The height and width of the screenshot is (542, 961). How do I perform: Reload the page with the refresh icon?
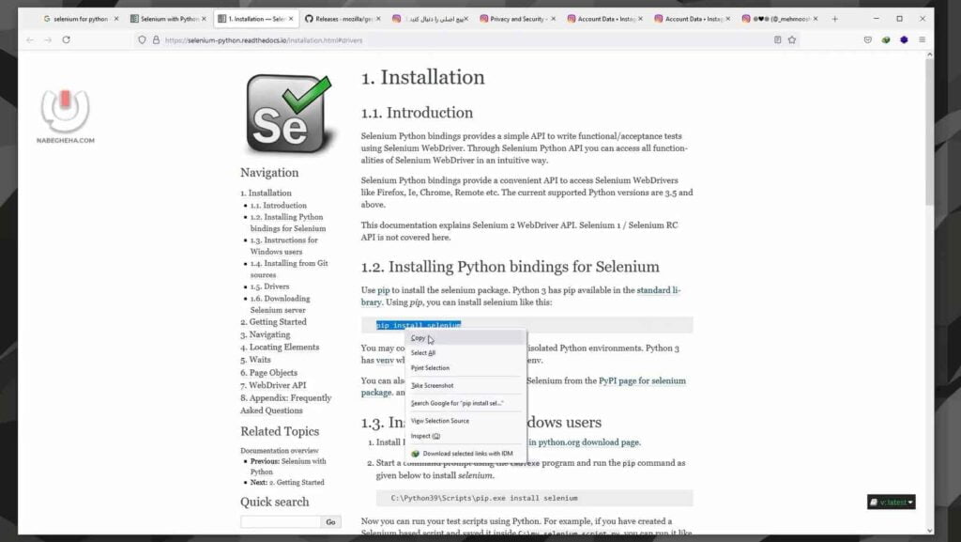click(67, 39)
